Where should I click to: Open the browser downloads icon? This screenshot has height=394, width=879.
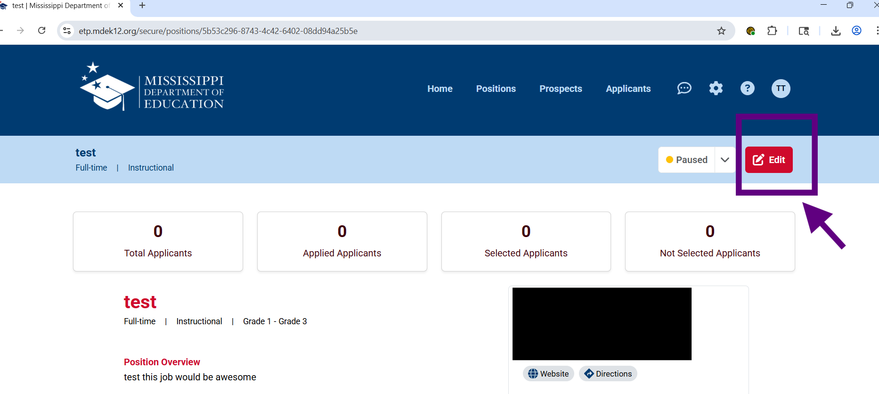[836, 31]
